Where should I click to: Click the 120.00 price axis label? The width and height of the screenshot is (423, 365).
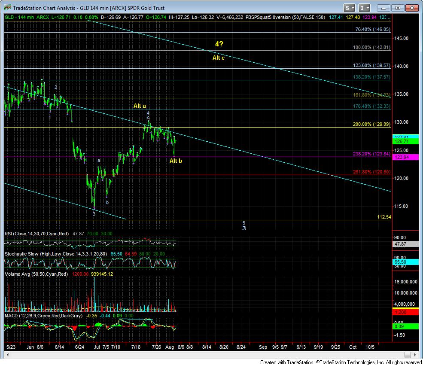pos(402,178)
